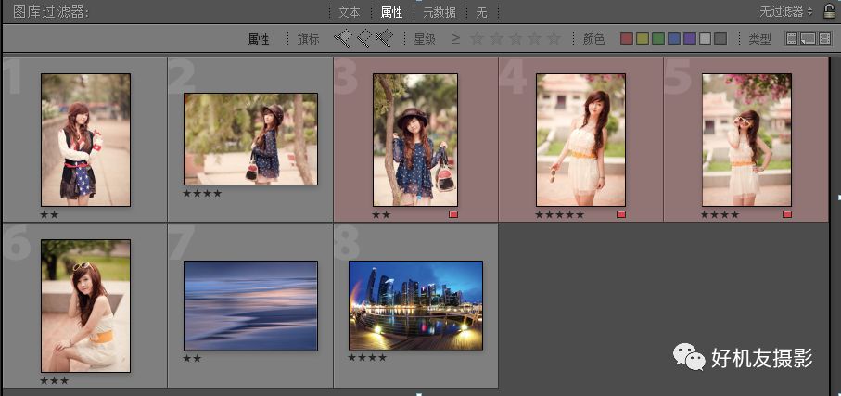
Task: Switch to the 元数据 filter tab
Action: (x=440, y=12)
